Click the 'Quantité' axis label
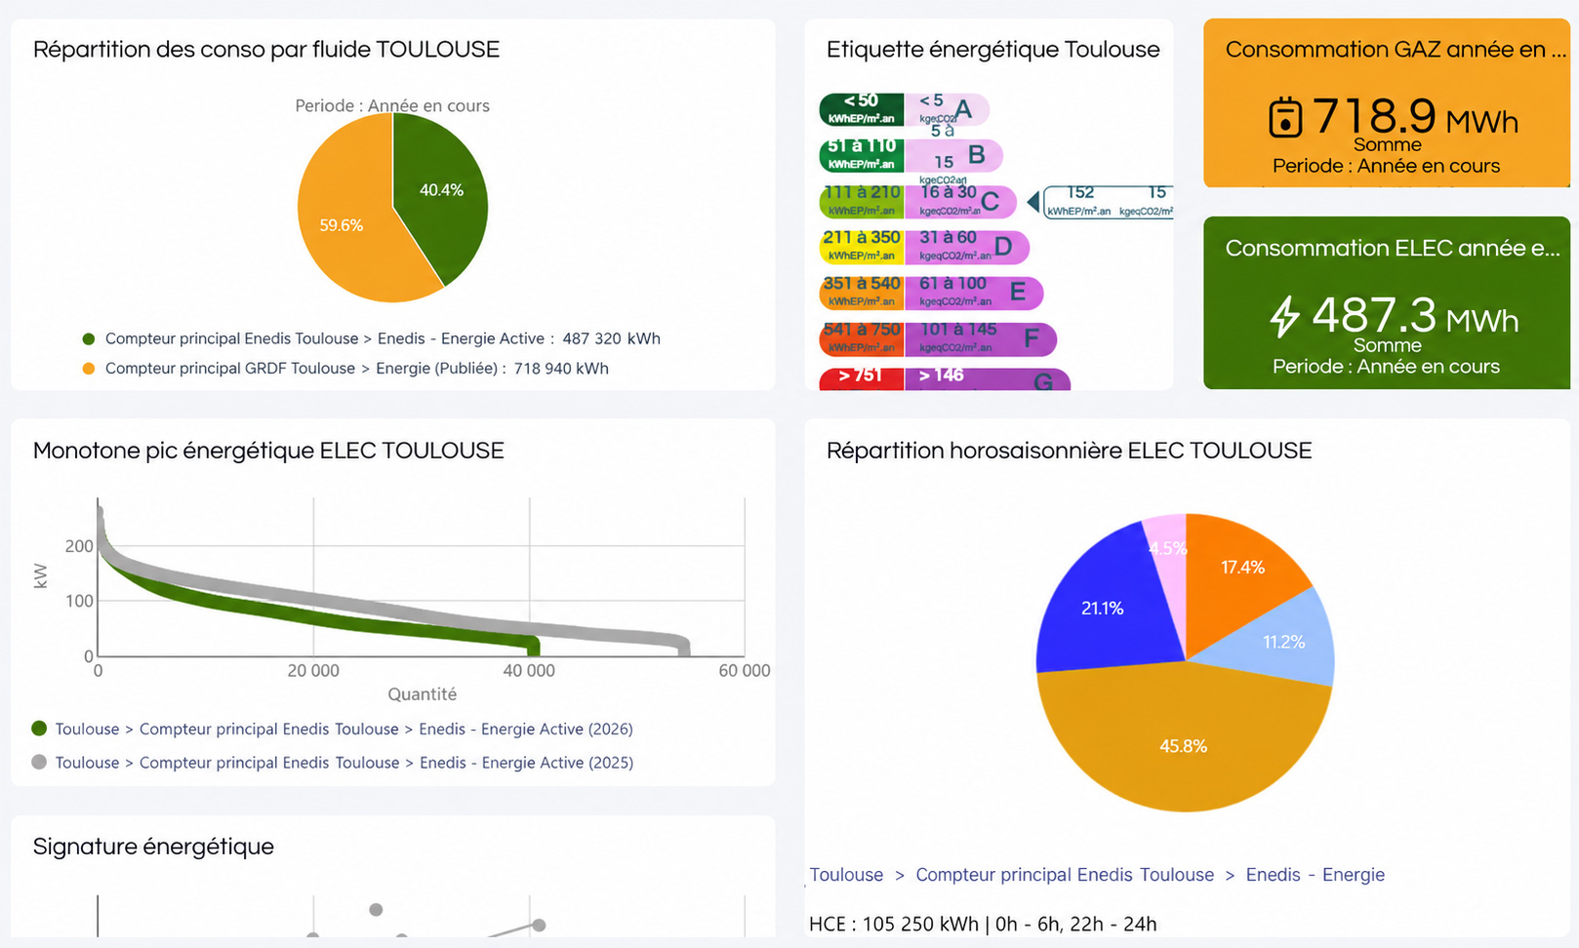This screenshot has height=948, width=1579. 422,694
